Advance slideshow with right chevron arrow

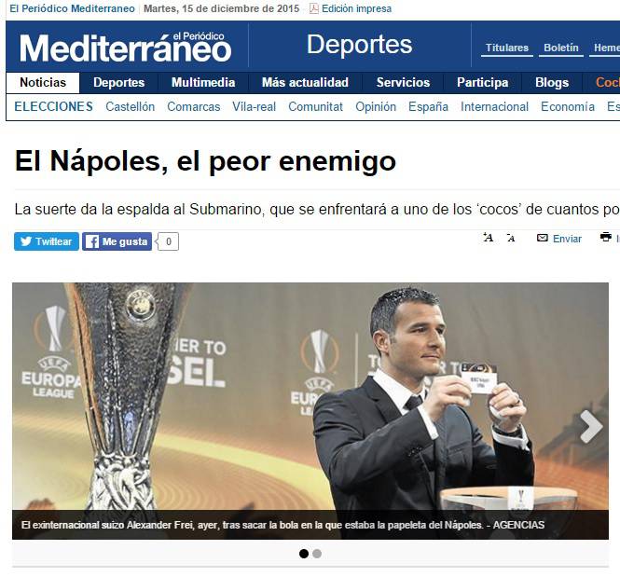591,426
